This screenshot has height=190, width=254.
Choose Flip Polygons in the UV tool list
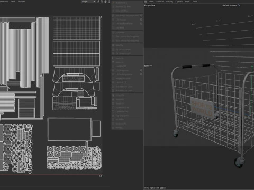(122, 116)
